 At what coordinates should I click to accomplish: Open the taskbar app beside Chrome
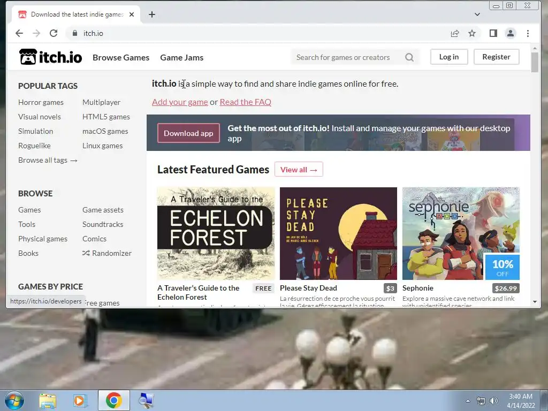pyautogui.click(x=146, y=400)
